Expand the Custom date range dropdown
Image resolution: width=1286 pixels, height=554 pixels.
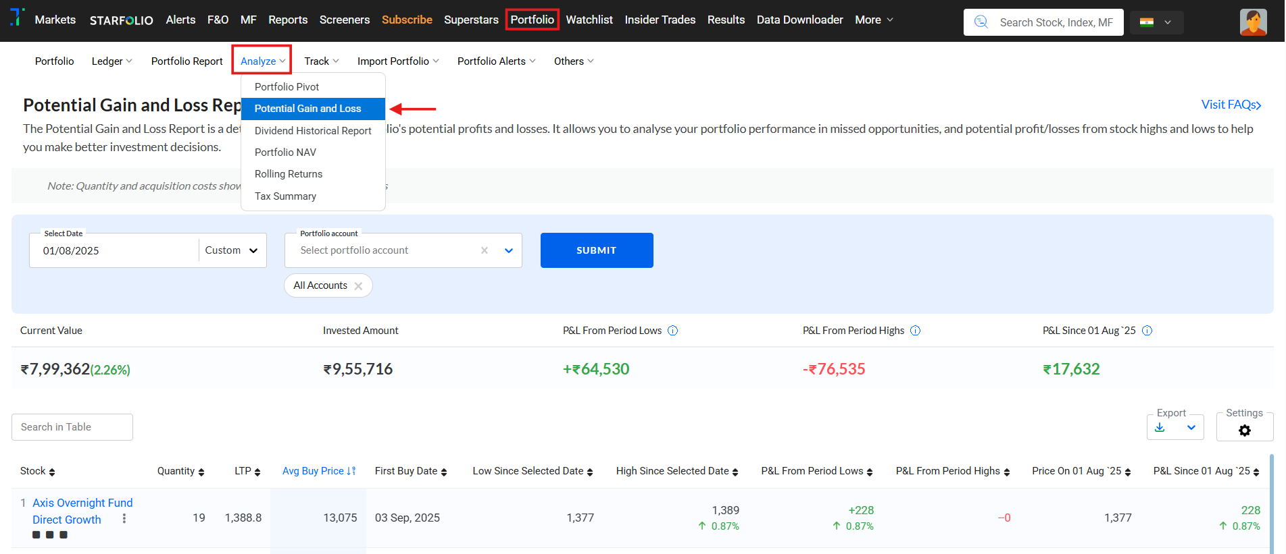(x=232, y=250)
